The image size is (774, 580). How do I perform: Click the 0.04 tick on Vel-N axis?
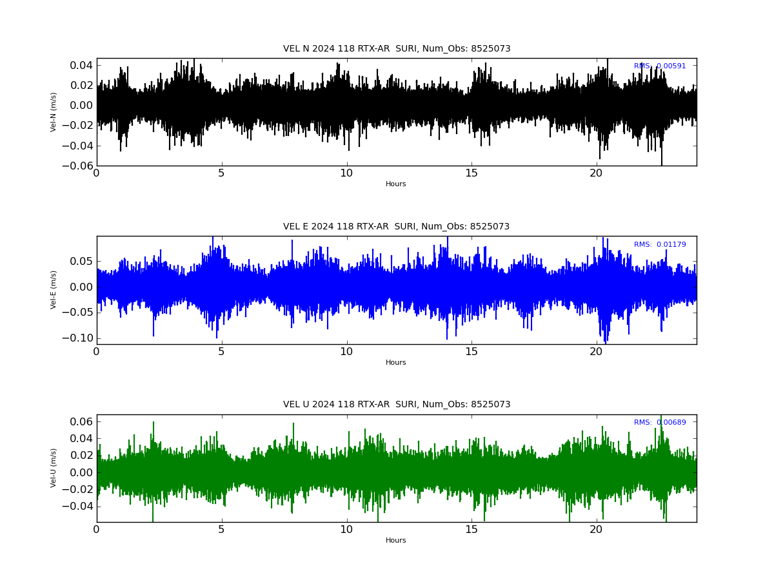click(81, 65)
